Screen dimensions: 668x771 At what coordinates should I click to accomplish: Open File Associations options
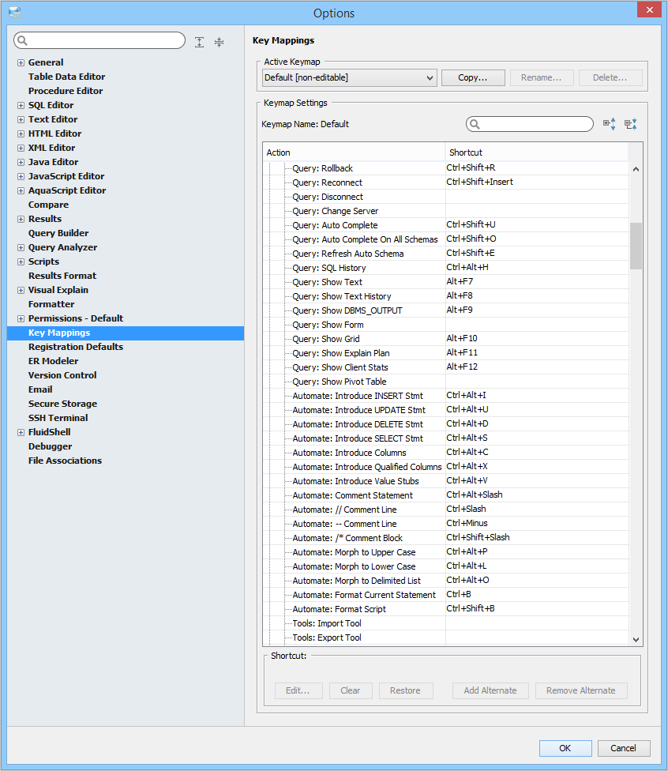click(x=65, y=461)
